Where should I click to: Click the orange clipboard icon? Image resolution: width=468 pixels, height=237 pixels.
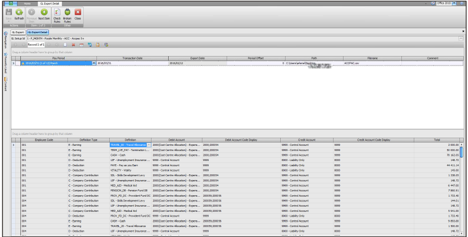(x=97, y=45)
